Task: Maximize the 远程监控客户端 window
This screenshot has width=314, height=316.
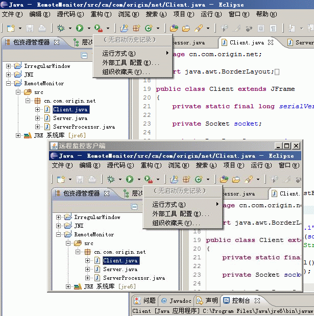Action: click(287, 146)
